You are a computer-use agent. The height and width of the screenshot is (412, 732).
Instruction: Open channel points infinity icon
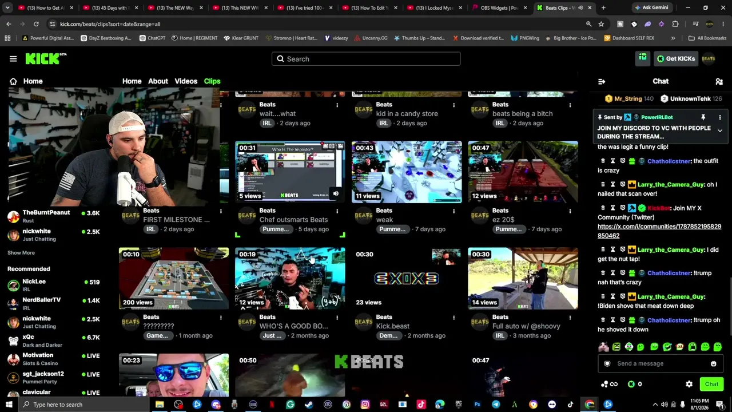click(610, 384)
